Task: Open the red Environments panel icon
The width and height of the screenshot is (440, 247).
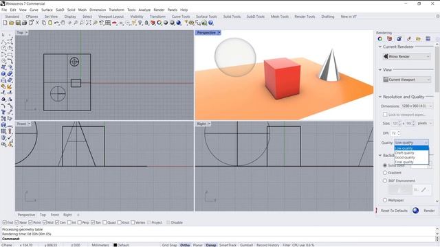Action: 390,39
